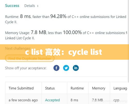This screenshot has width=129, height=104.
Task: Open the Accepted submission status
Action: point(52,100)
